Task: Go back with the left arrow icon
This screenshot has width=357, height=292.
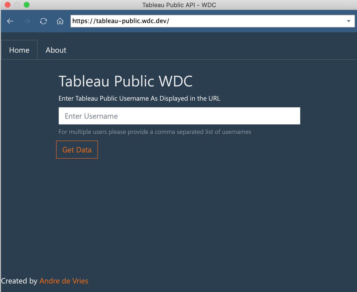Action: click(10, 21)
